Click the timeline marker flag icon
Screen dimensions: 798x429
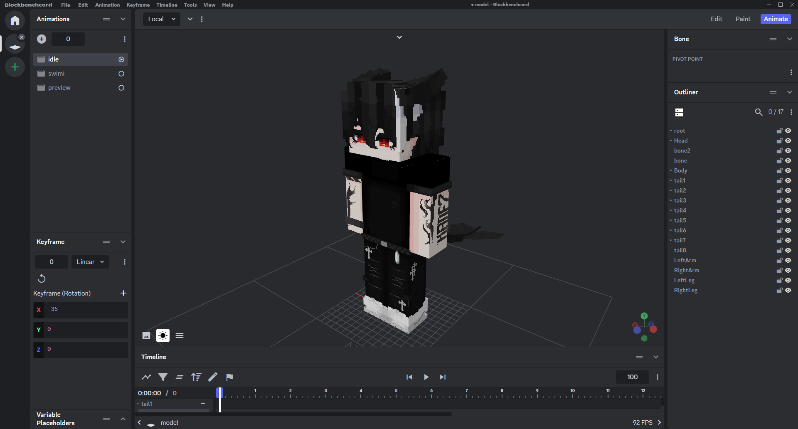pyautogui.click(x=229, y=377)
